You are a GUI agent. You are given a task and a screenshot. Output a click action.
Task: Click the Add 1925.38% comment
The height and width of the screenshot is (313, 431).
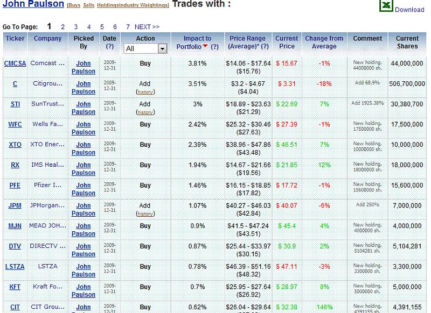[367, 103]
